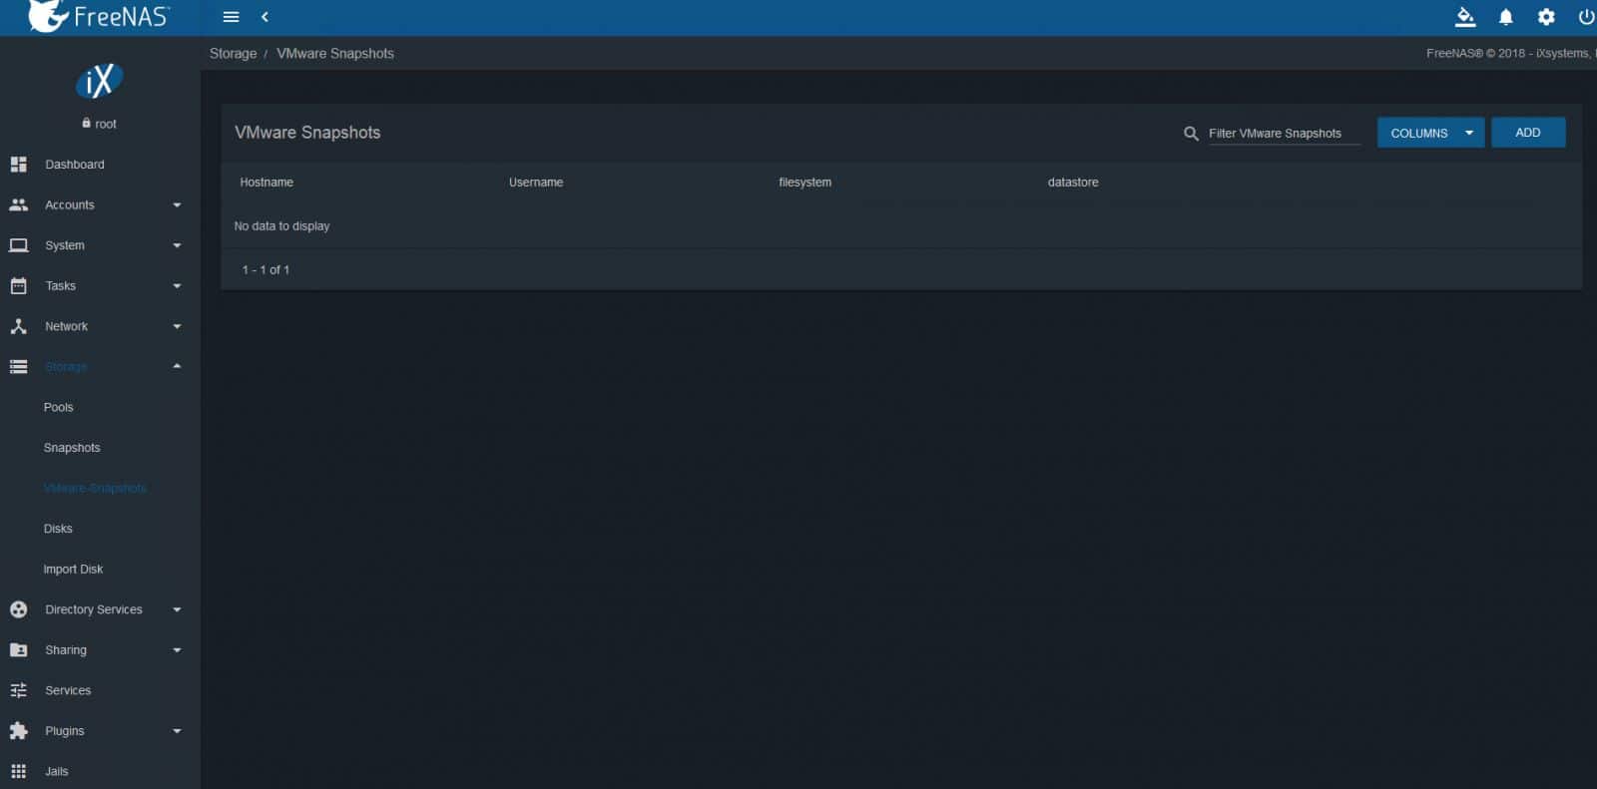Click the 'No data to display' text
This screenshot has height=789, width=1597.
[x=281, y=226]
